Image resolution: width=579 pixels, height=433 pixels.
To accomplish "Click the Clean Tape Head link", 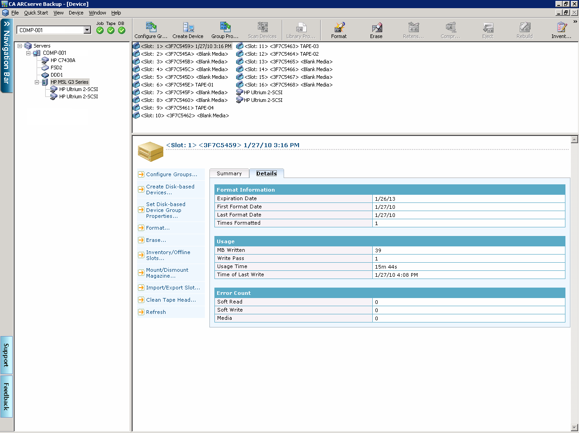I will click(x=171, y=300).
